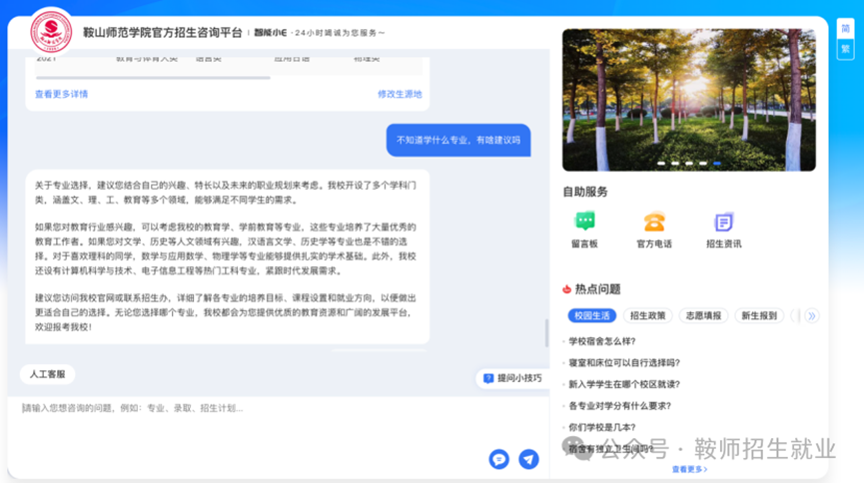Expand more categories with the double-chevron arrow
Screen dimensions: 864x483
(812, 315)
